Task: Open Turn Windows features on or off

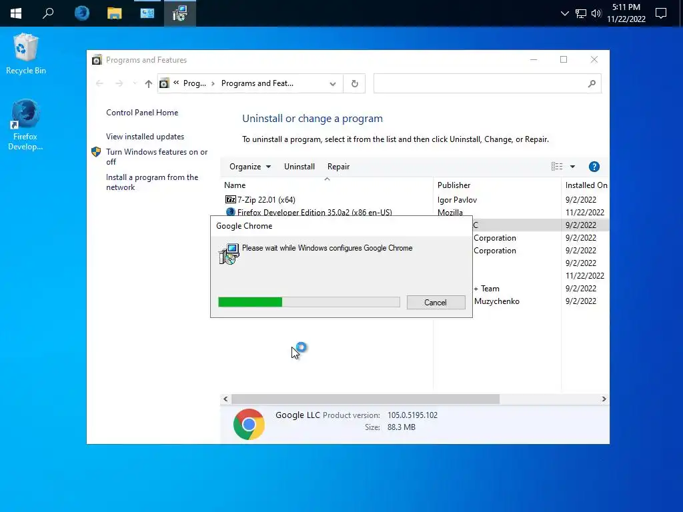Action: click(157, 157)
